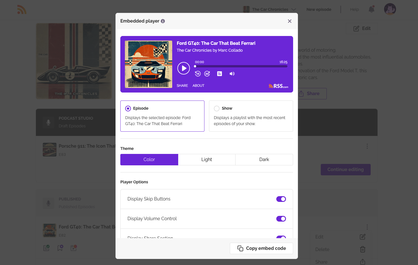Select the Episode radio option

[128, 109]
